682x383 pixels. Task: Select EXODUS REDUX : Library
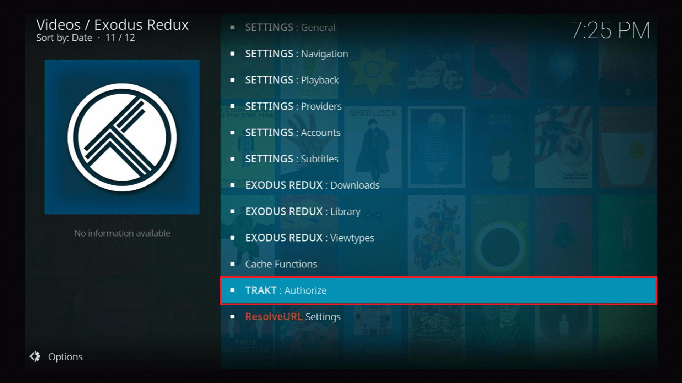coord(303,211)
